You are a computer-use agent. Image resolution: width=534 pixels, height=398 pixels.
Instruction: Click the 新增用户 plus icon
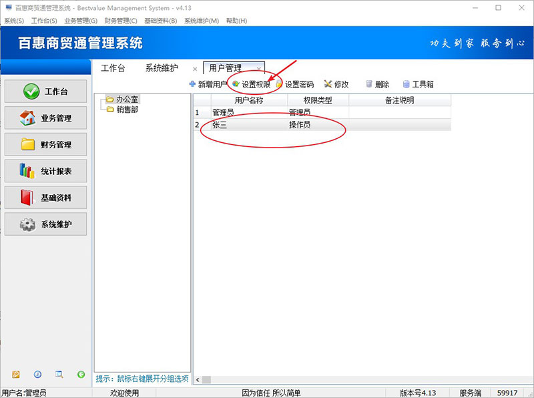(192, 84)
